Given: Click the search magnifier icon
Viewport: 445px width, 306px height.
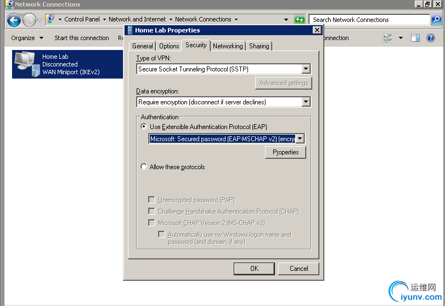Looking at the screenshot, I should click(x=436, y=20).
